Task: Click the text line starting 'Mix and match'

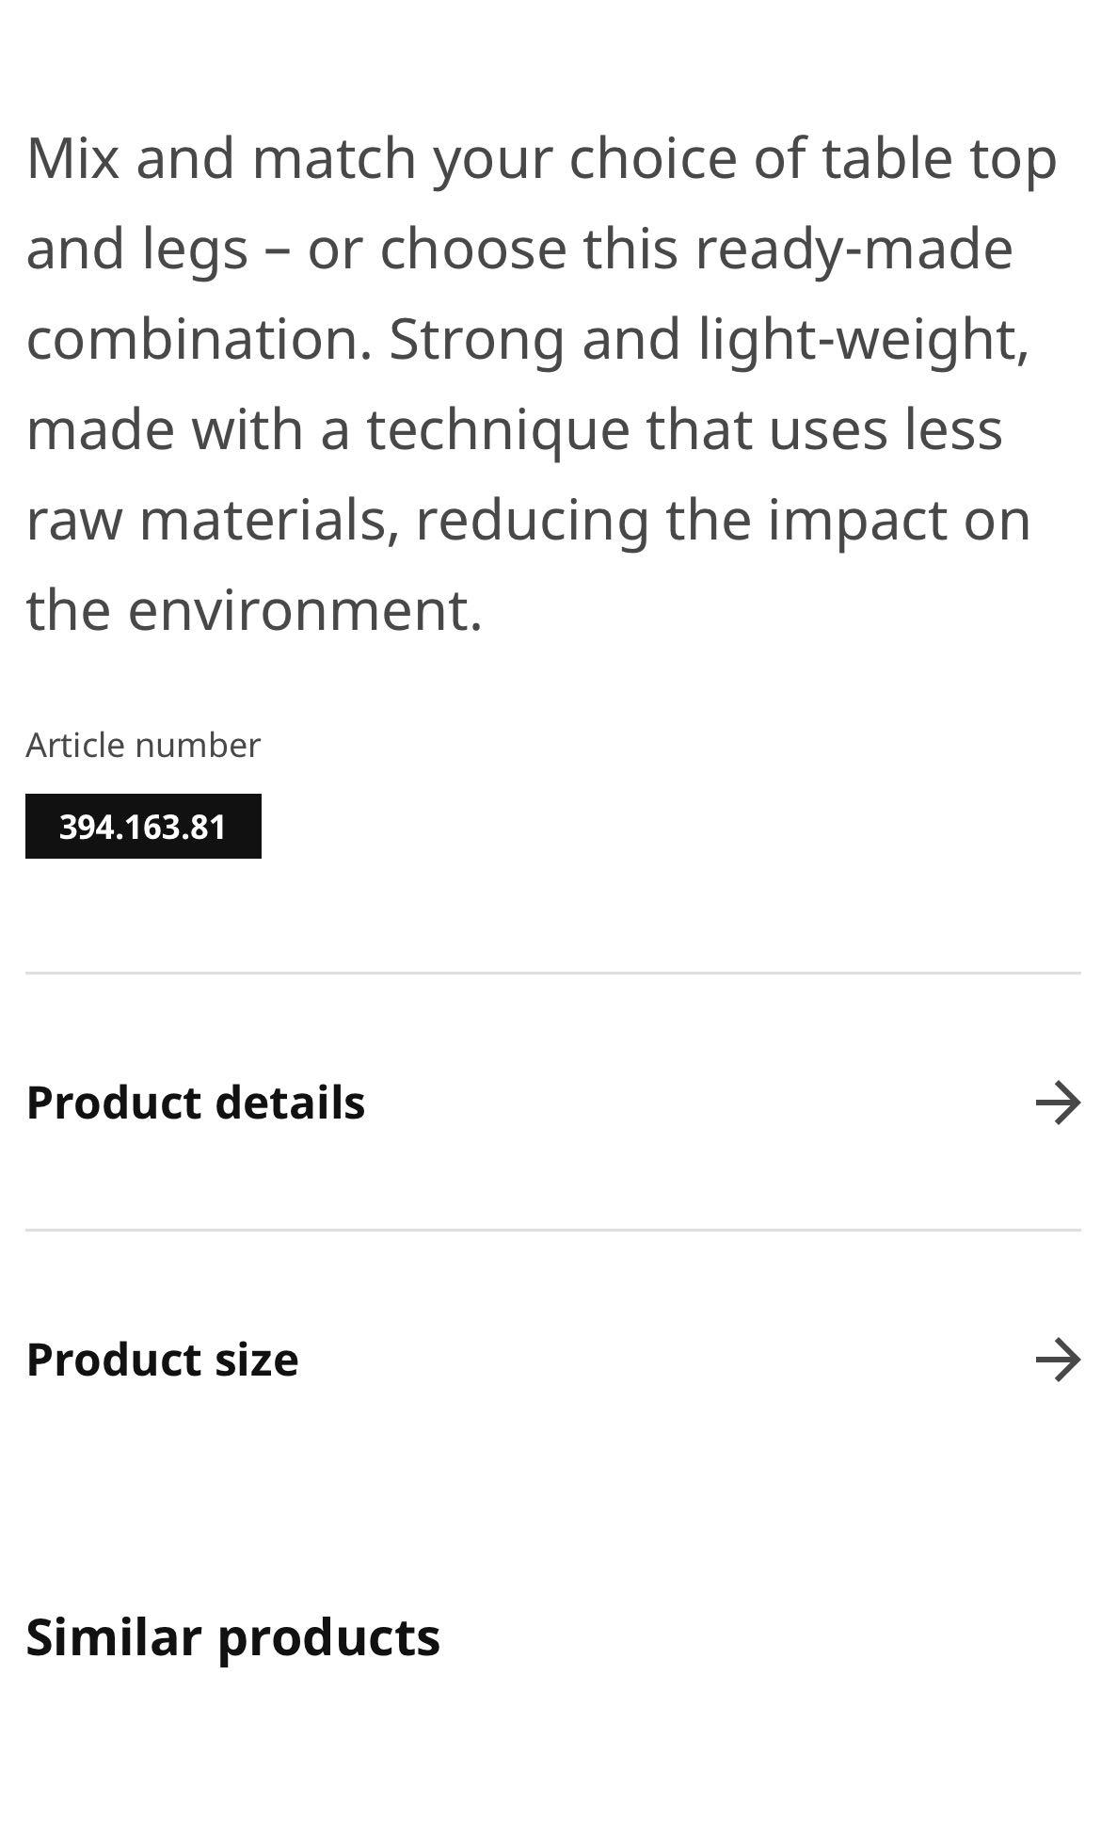Action: (x=541, y=158)
